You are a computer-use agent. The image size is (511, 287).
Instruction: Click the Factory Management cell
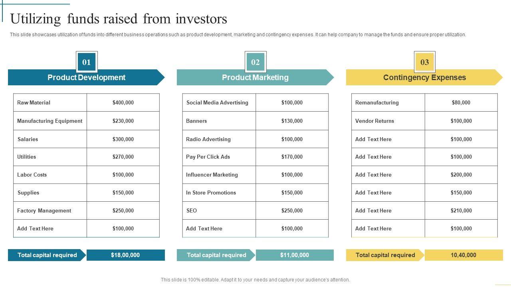50,210
